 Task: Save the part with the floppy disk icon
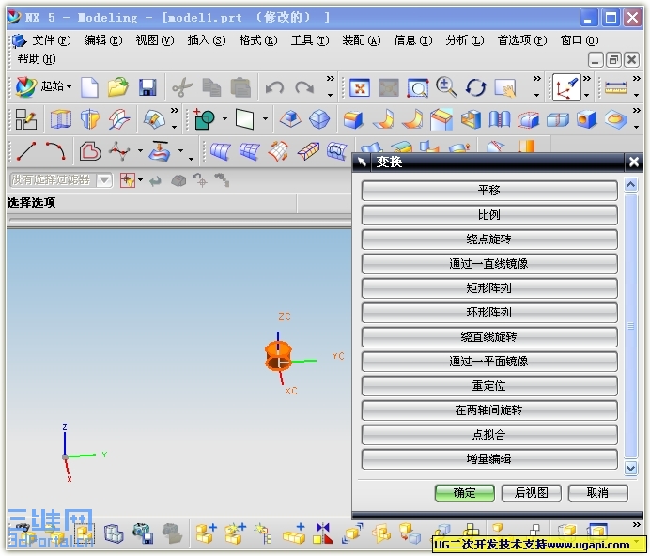(x=147, y=87)
